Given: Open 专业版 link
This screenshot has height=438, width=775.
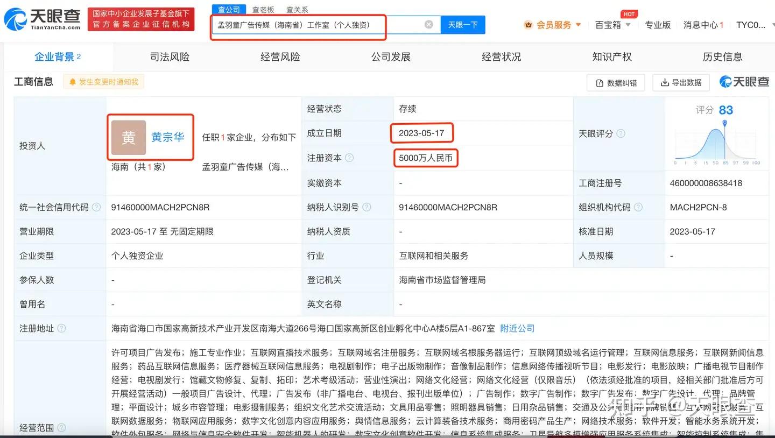Looking at the screenshot, I should (658, 25).
